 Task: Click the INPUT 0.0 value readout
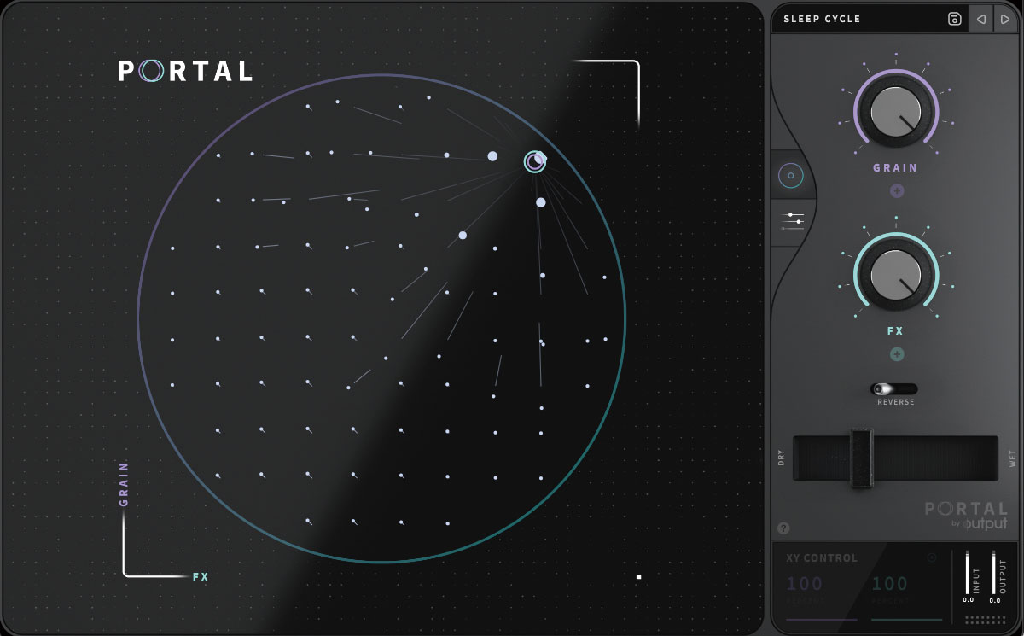point(969,600)
